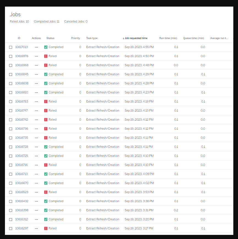Open actions menu for job 10616783
The width and height of the screenshot is (238, 239).
(x=36, y=102)
